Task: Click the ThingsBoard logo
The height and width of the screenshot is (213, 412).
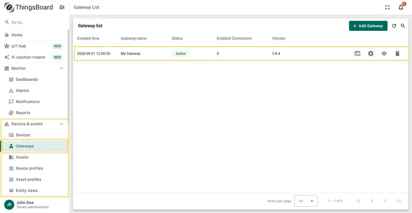Action: pyautogui.click(x=28, y=7)
